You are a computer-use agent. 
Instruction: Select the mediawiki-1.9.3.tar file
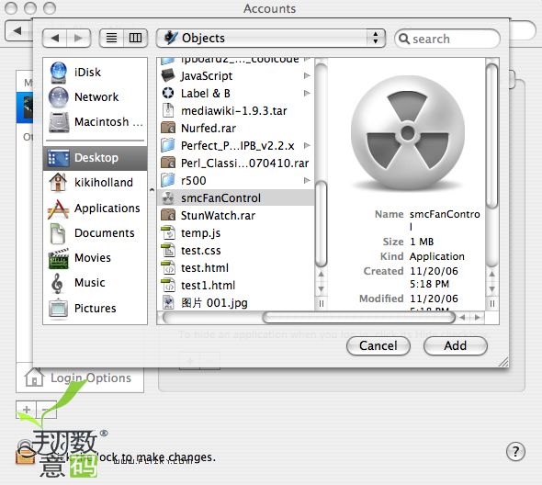pyautogui.click(x=236, y=110)
